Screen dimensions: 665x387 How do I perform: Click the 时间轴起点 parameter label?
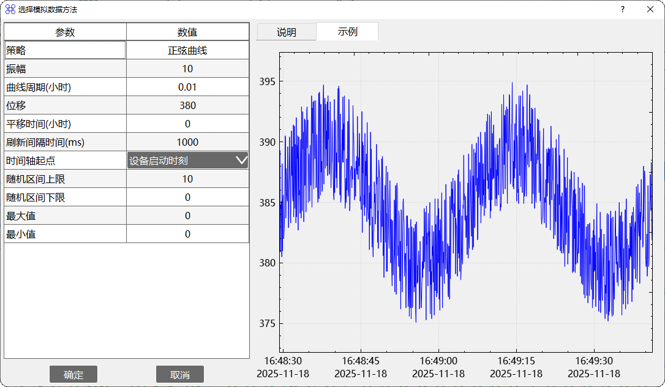coord(31,160)
